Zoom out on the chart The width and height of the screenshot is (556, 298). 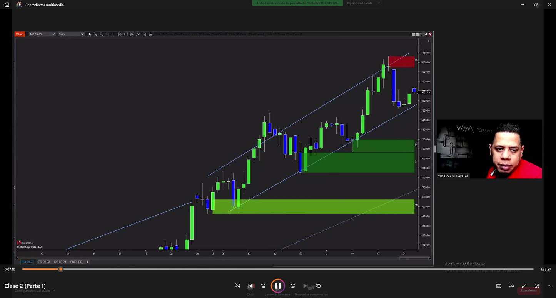click(x=107, y=34)
